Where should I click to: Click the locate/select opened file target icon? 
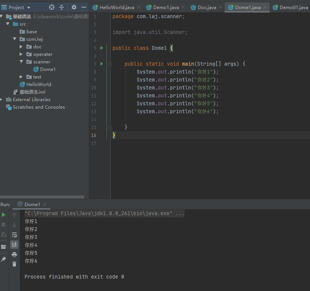click(52, 7)
